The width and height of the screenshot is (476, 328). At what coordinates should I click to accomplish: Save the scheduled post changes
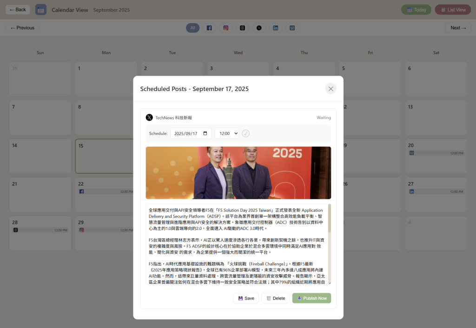pyautogui.click(x=246, y=298)
